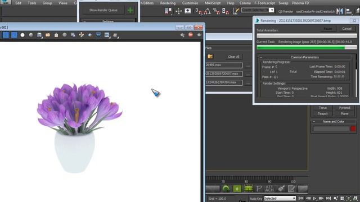The width and height of the screenshot is (360, 202).
Task: Open the Tools menu
Action: pyautogui.click(x=31, y=3)
